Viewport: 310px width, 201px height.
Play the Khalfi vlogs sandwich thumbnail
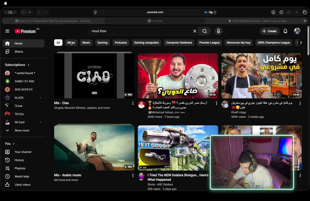coord(262,76)
